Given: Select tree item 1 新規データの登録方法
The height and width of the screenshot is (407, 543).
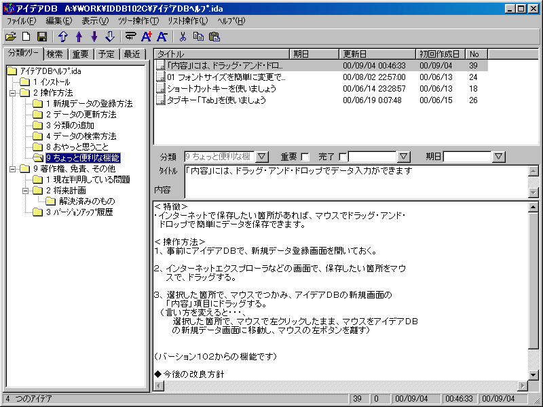Looking at the screenshot, I should click(89, 104).
